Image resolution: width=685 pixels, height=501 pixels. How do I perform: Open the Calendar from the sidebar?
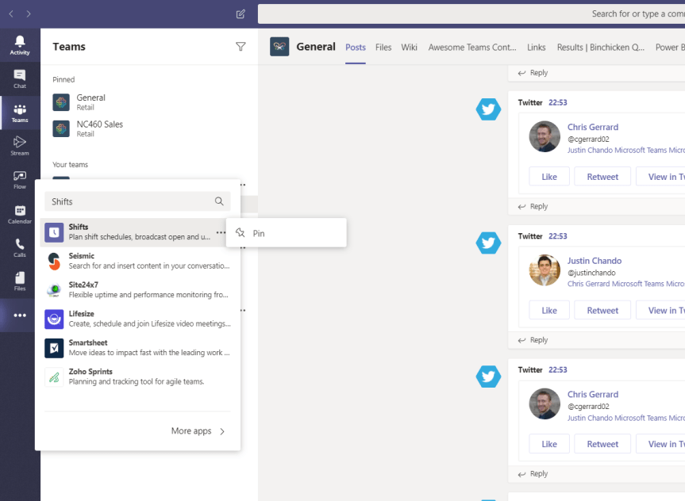tap(20, 211)
